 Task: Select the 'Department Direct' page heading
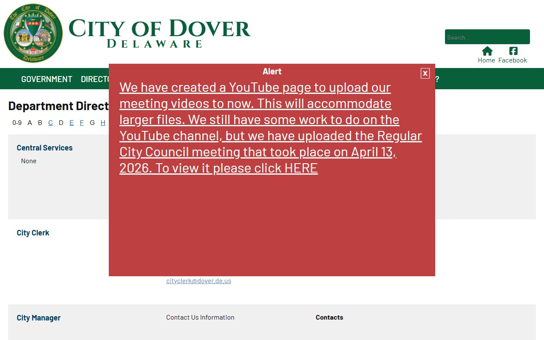59,106
